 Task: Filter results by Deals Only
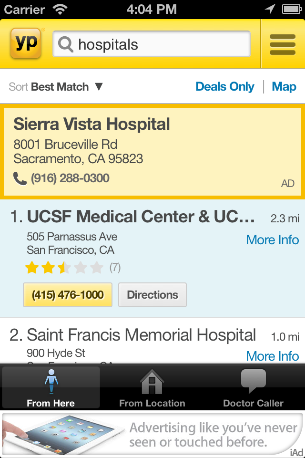225,87
